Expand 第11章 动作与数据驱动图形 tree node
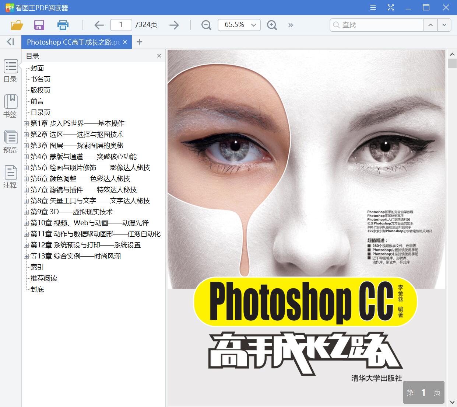457x407 pixels. [x=26, y=234]
